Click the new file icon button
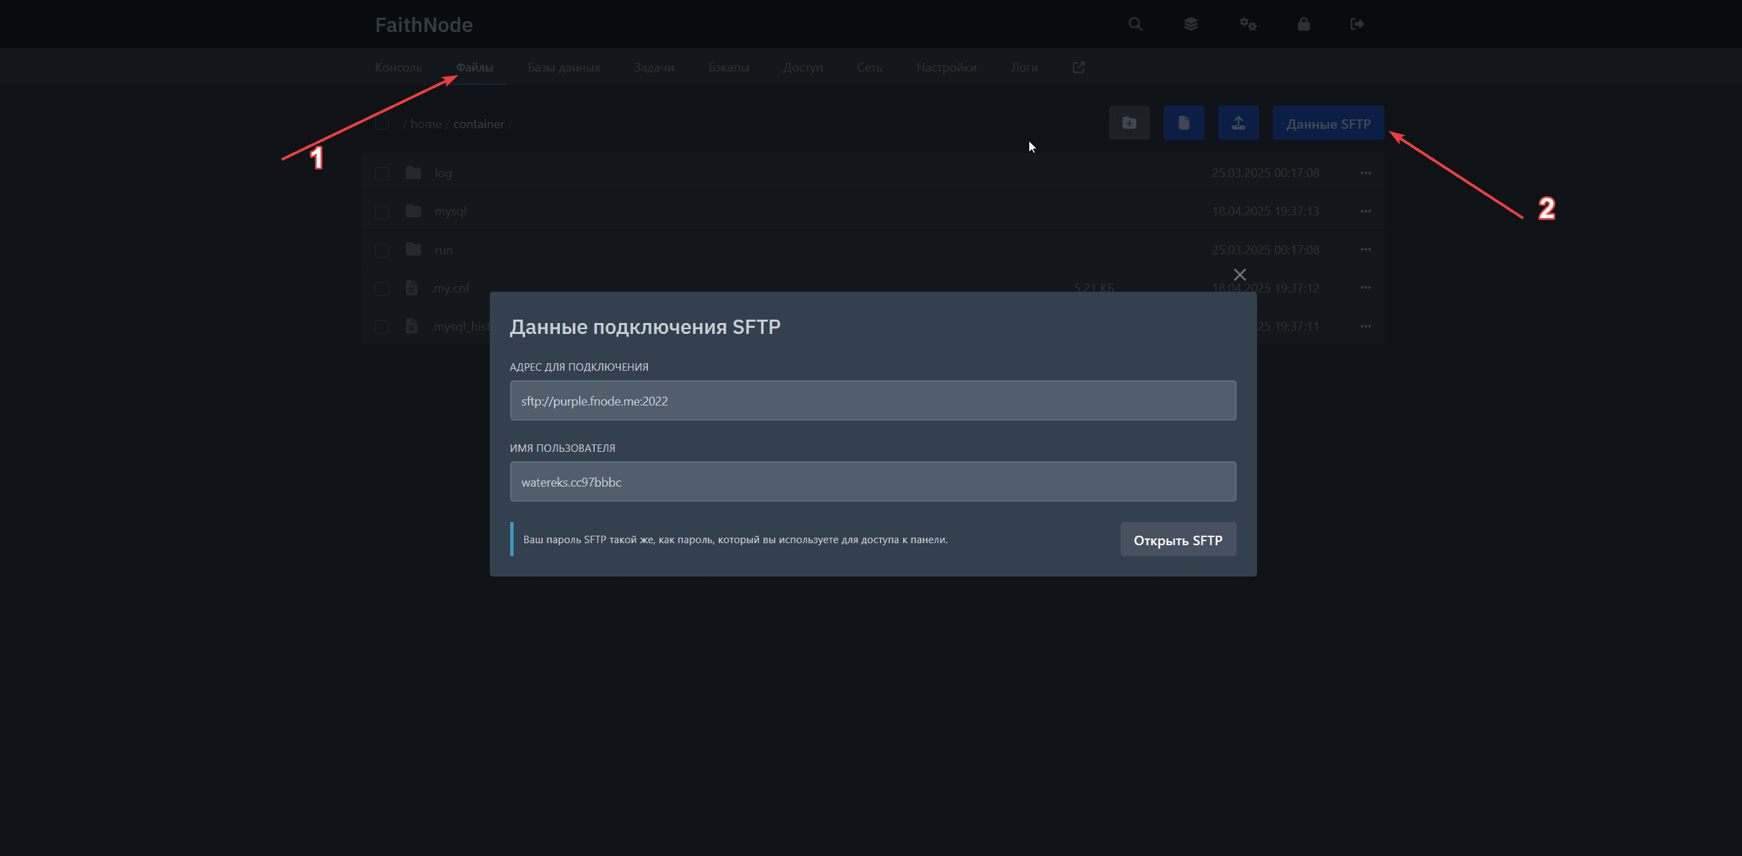1742x856 pixels. (x=1184, y=123)
